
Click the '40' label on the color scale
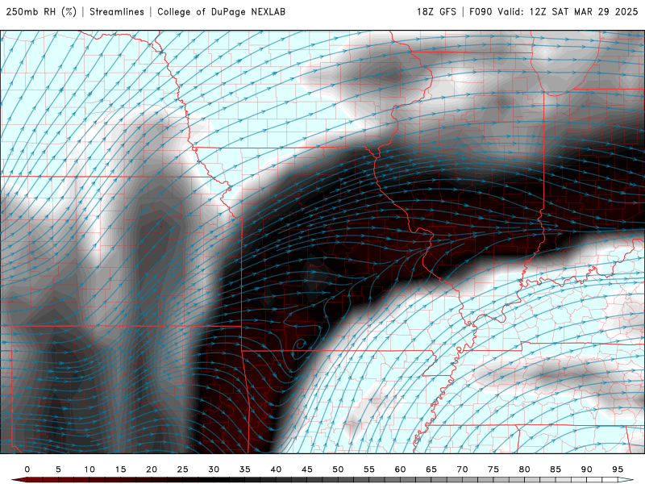coord(276,469)
